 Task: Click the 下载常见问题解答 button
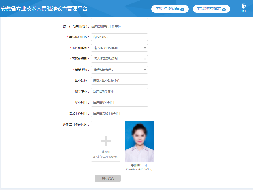pos(211,9)
